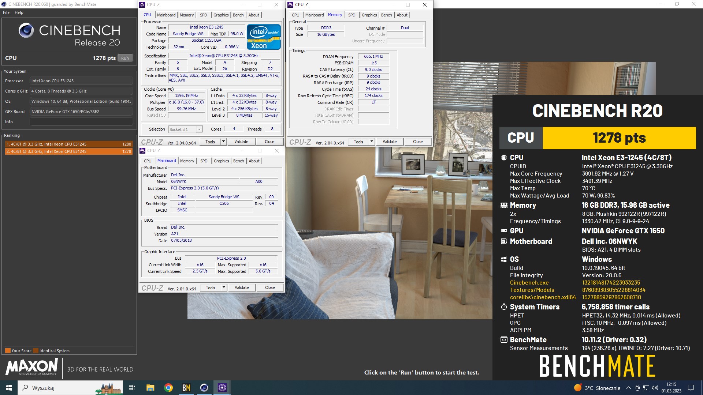703x395 pixels.
Task: Click the Task View taskbar icon
Action: pyautogui.click(x=132, y=388)
